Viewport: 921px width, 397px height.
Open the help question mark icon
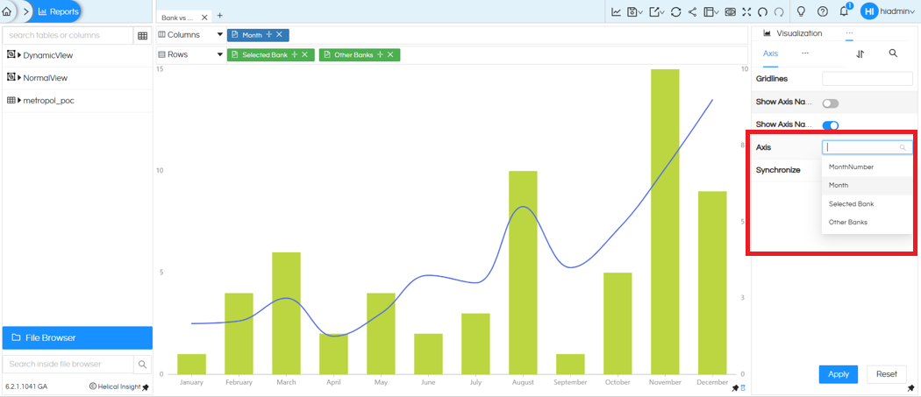click(x=823, y=11)
